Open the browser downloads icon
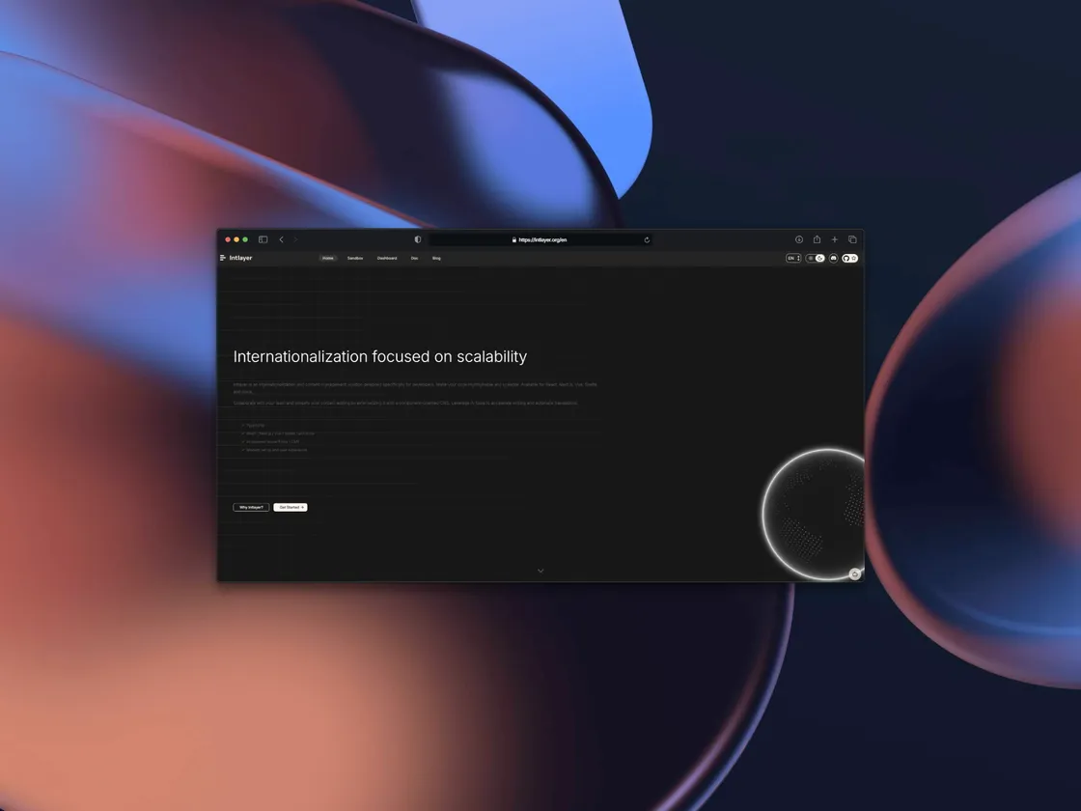Viewport: 1081px width, 811px height. click(x=799, y=239)
